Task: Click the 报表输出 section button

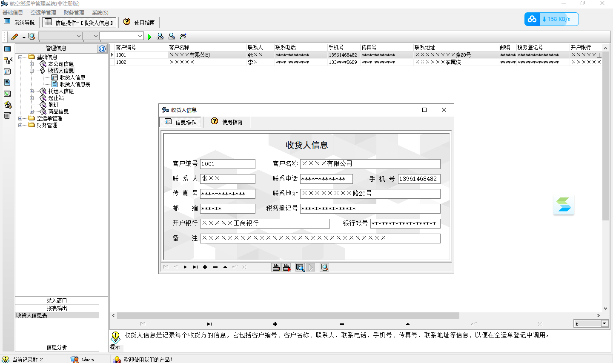Action: pyautogui.click(x=57, y=308)
